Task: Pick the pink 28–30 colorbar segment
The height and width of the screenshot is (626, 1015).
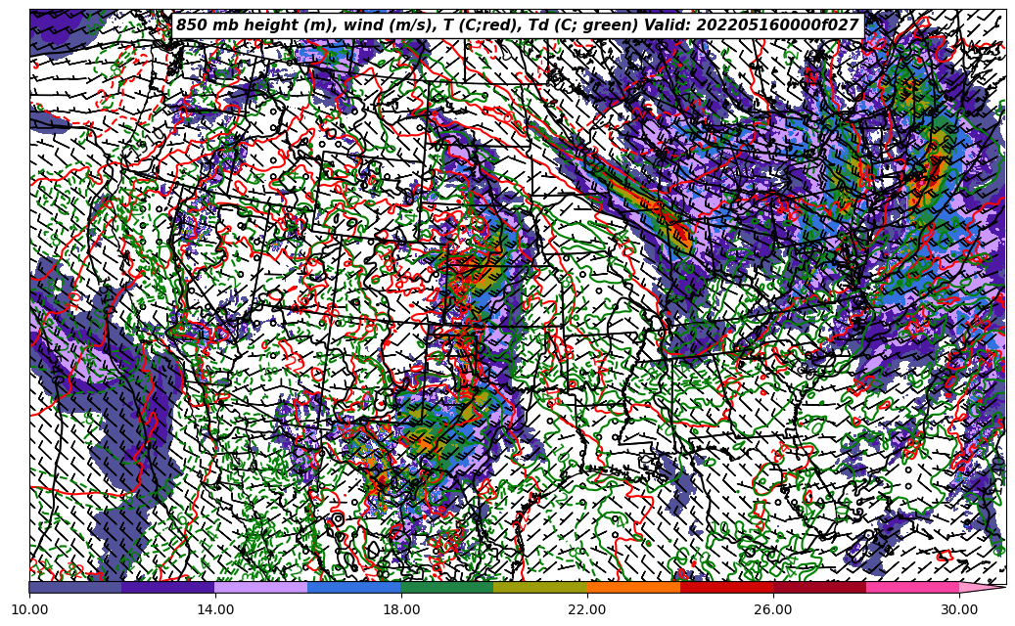Action: click(913, 587)
